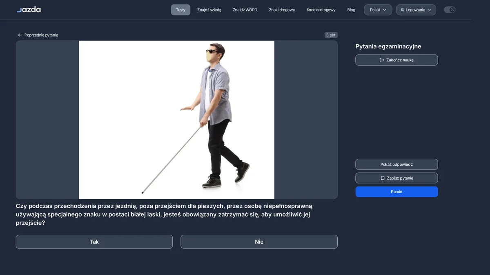Answer Tak to the question

tap(94, 242)
